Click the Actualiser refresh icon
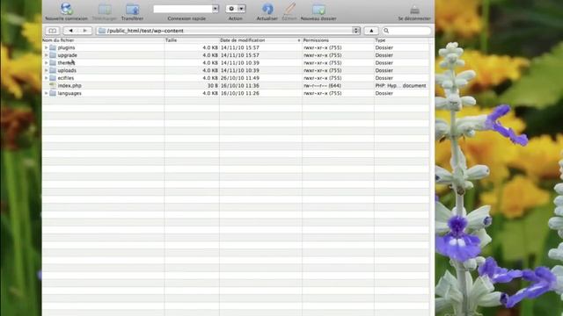This screenshot has width=563, height=316. pos(267,9)
